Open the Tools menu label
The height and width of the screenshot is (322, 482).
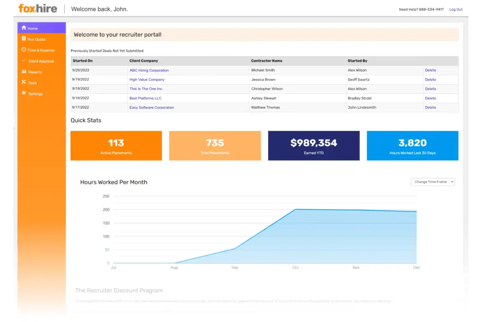click(33, 83)
